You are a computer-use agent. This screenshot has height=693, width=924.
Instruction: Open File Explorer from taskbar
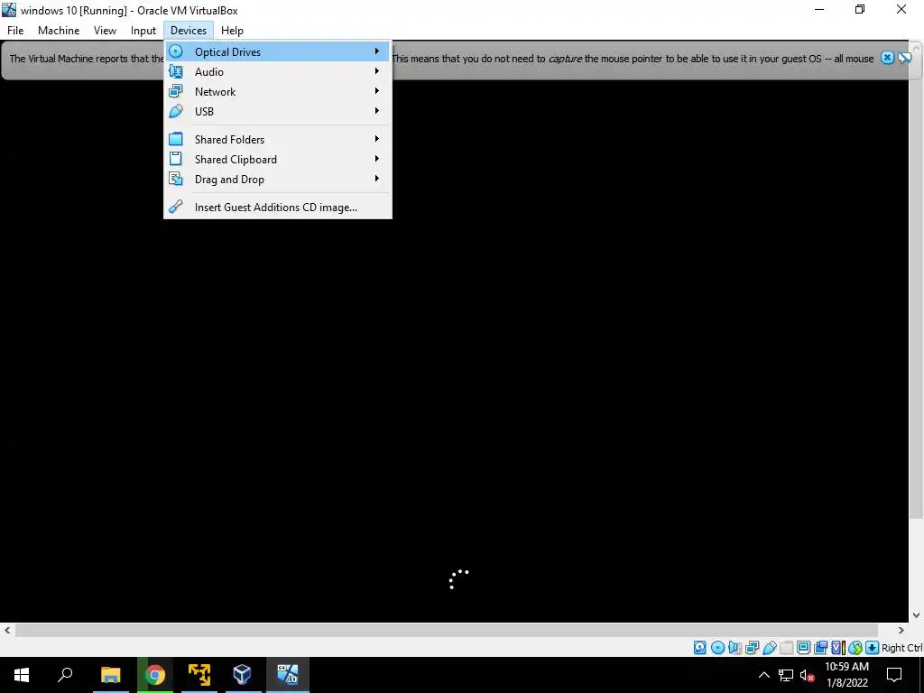[110, 675]
